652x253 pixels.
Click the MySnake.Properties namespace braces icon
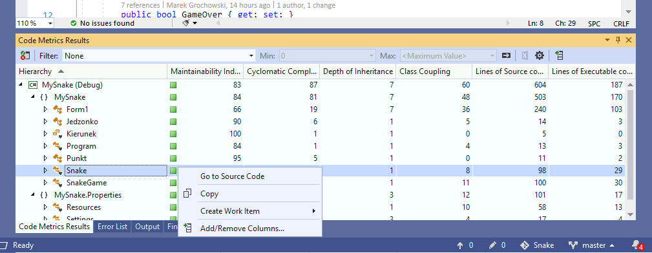[45, 195]
